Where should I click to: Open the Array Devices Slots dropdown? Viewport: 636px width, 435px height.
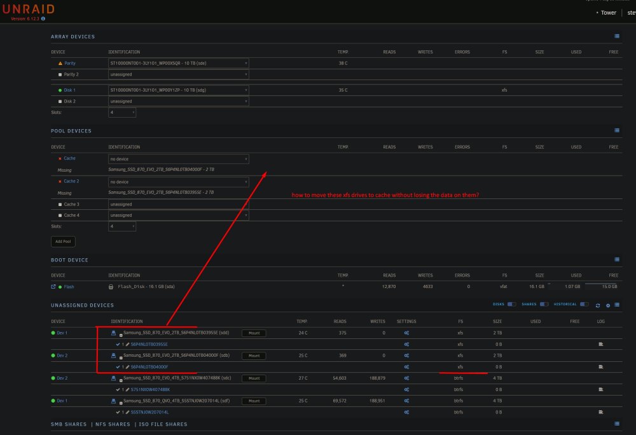pyautogui.click(x=122, y=113)
